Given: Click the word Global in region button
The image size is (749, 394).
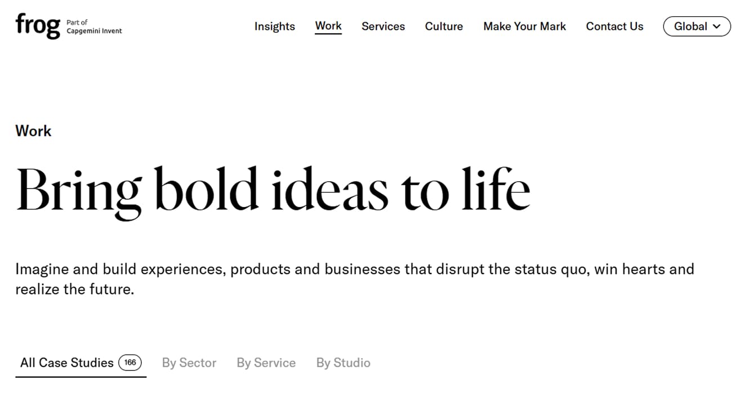Looking at the screenshot, I should [690, 26].
